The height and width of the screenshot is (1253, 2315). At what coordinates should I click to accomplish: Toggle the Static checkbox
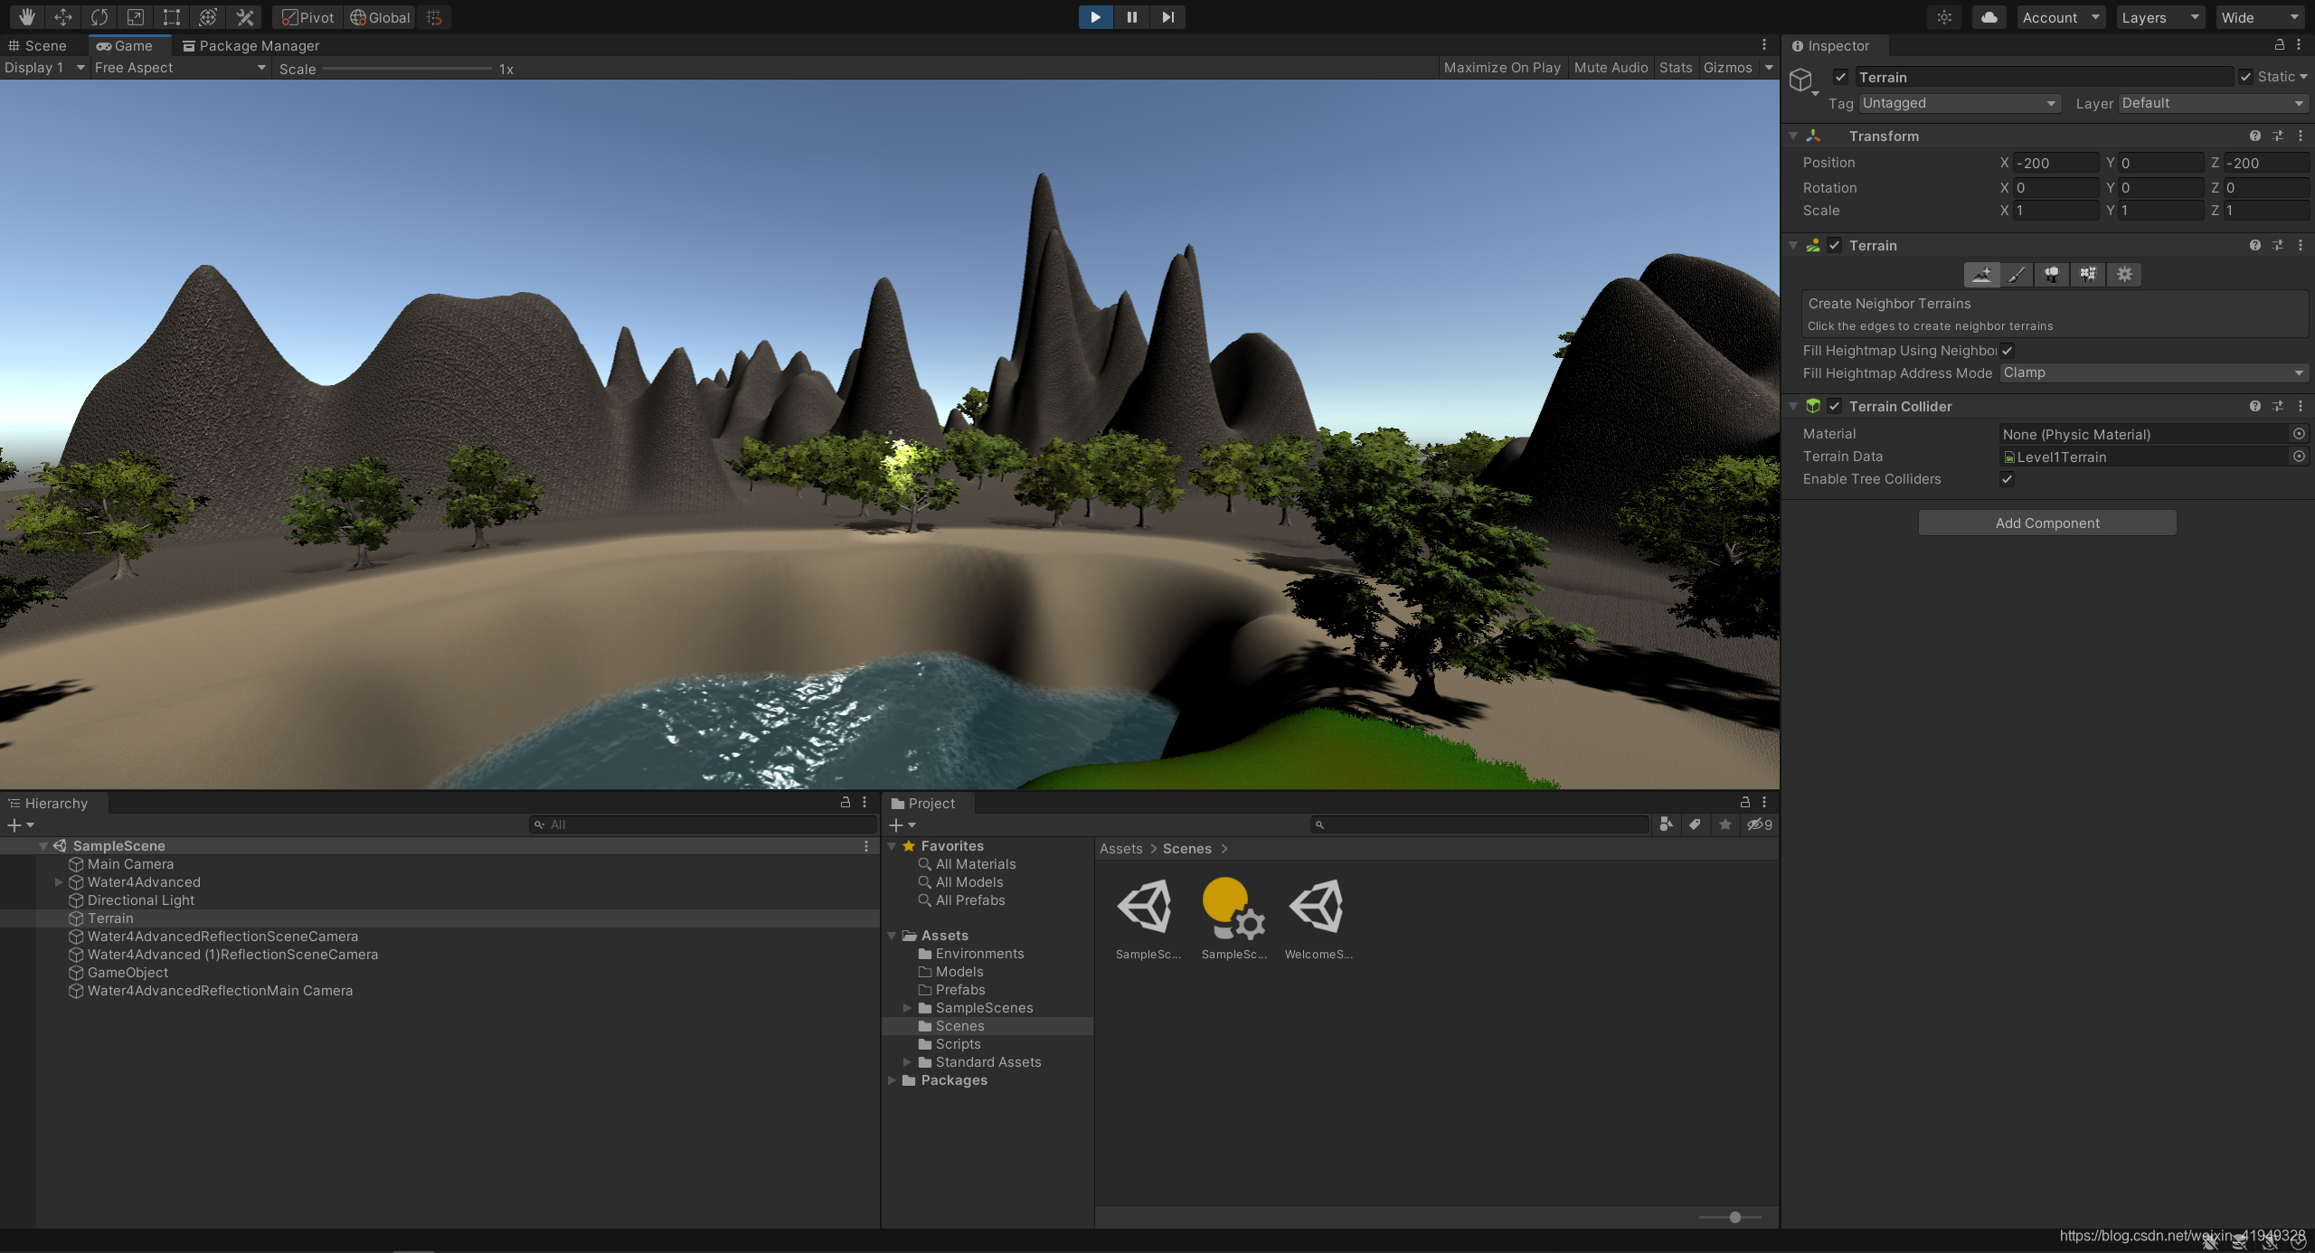(x=2246, y=77)
